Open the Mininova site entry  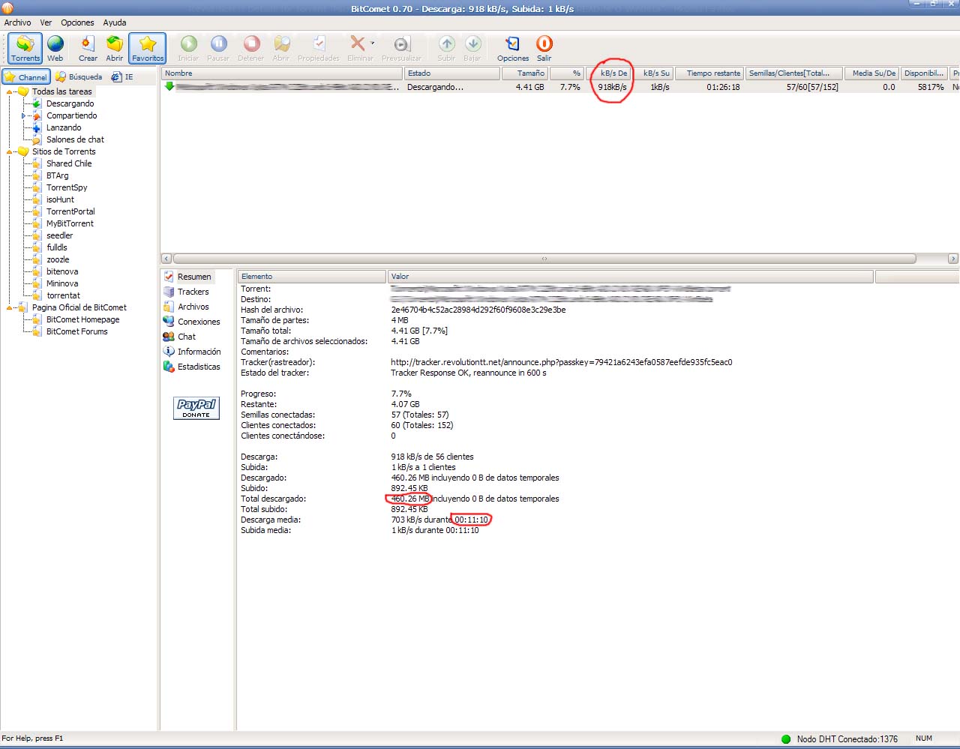click(x=62, y=283)
